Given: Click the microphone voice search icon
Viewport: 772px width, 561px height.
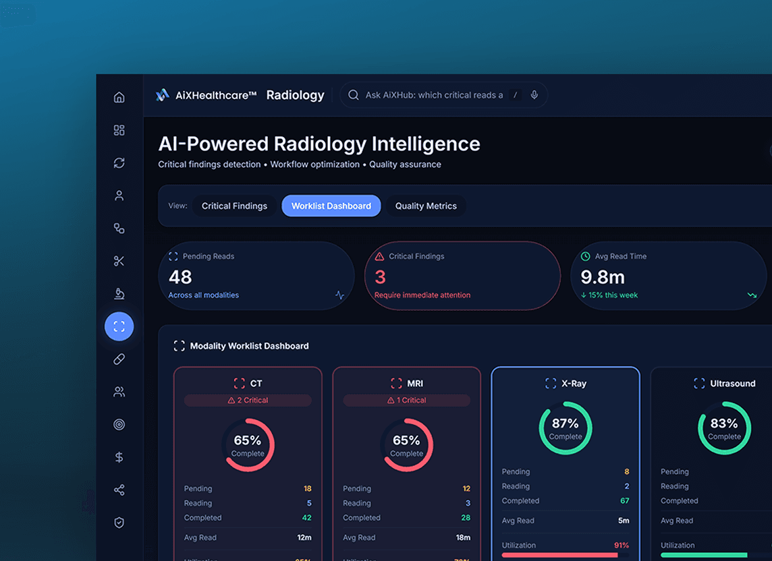Looking at the screenshot, I should pyautogui.click(x=534, y=95).
